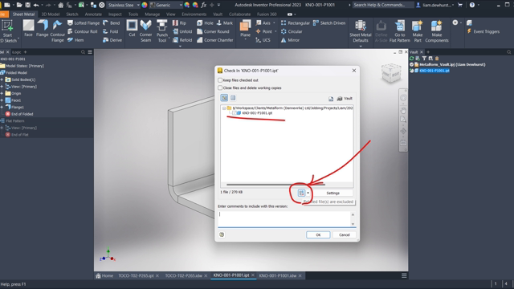Screen dimensions: 514x289
Task: Select the Face sheet metal tool
Action: pyautogui.click(x=28, y=28)
